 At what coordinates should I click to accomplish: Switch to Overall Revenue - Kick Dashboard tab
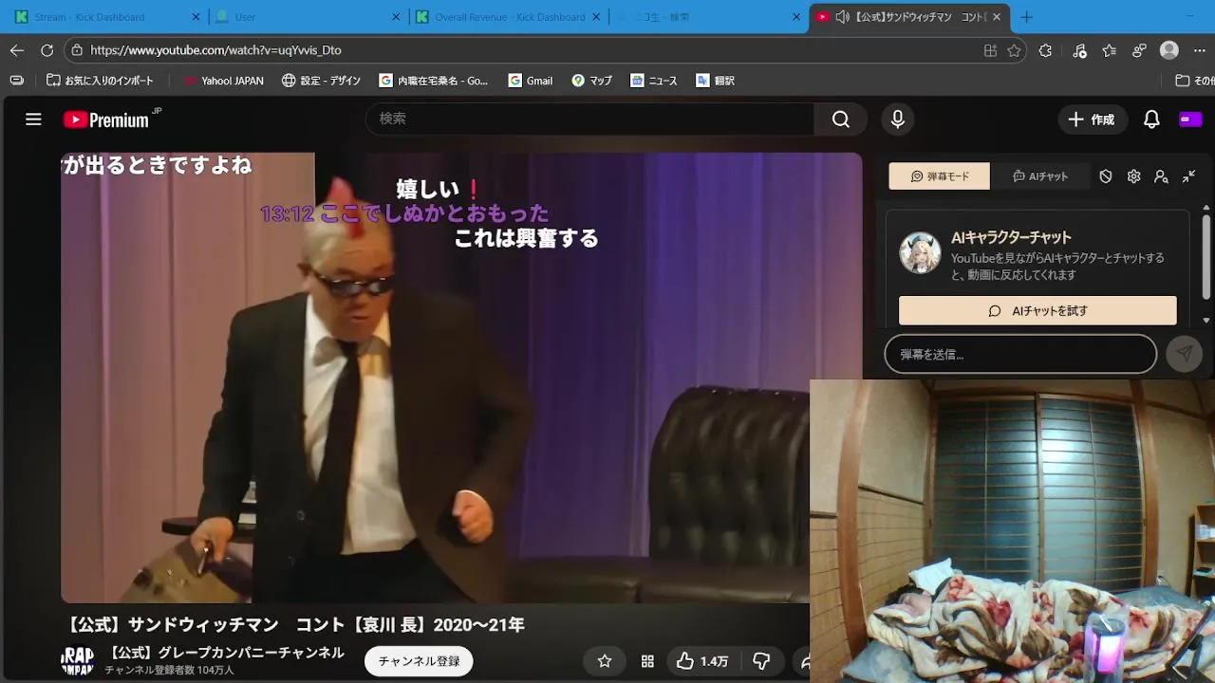pyautogui.click(x=510, y=17)
